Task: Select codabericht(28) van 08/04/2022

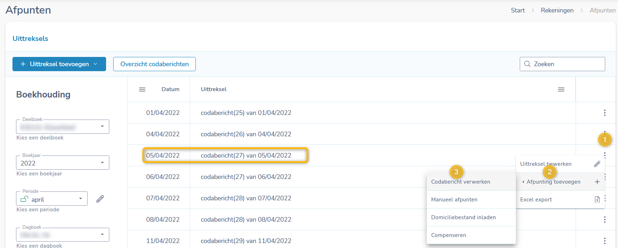Action: 246,220
